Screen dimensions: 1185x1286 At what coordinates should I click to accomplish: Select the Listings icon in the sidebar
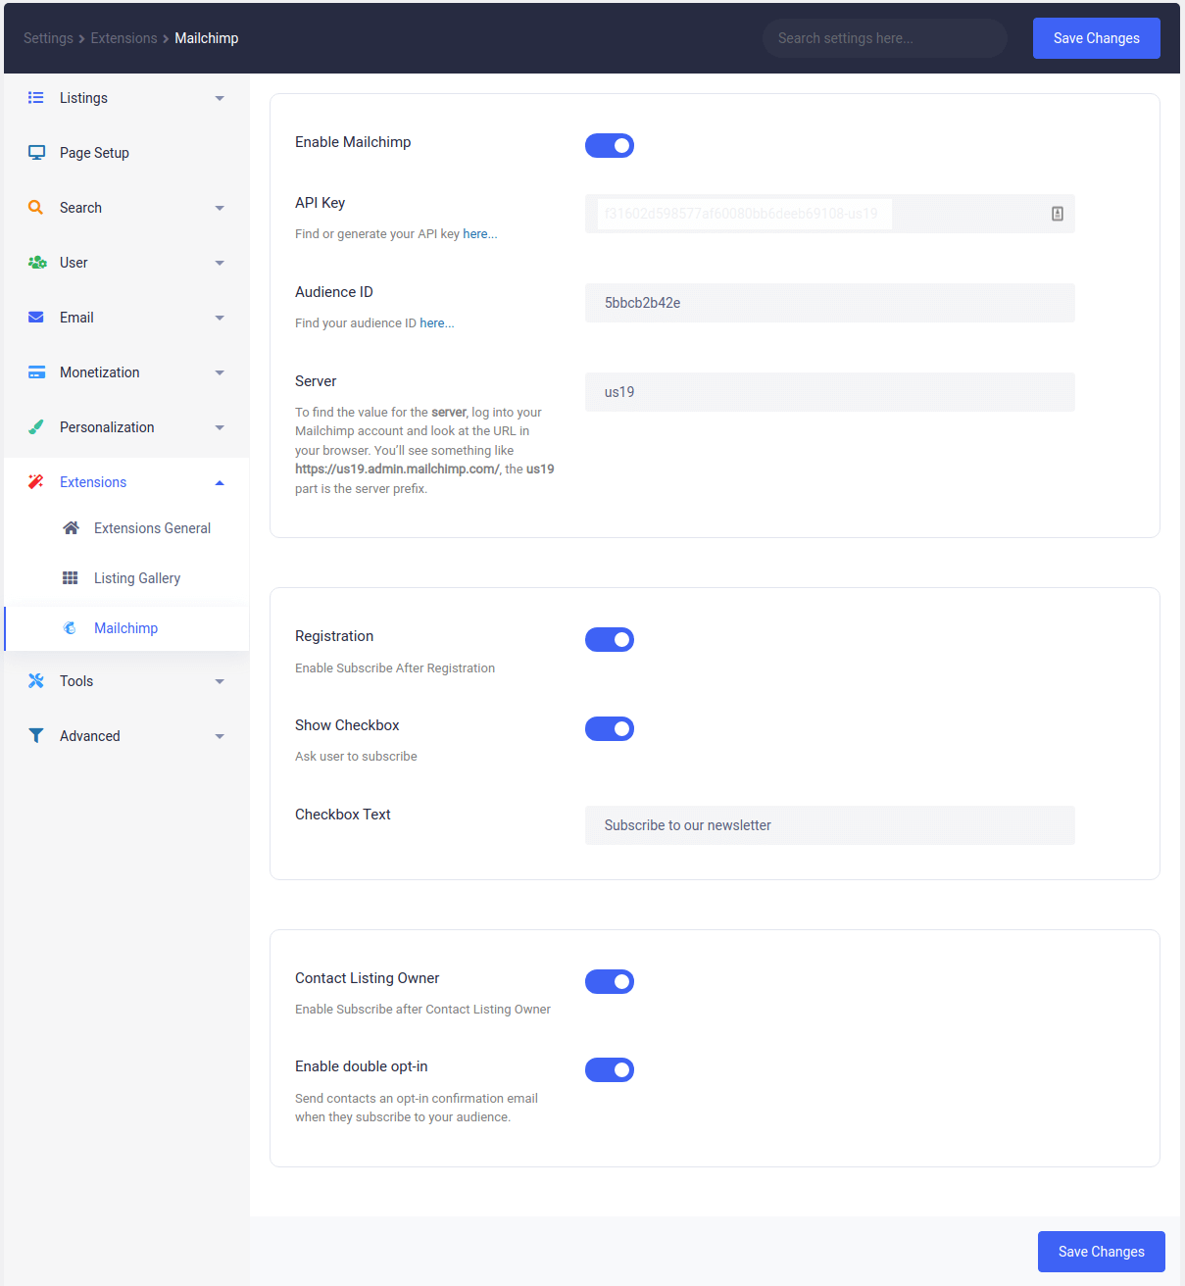pos(36,97)
